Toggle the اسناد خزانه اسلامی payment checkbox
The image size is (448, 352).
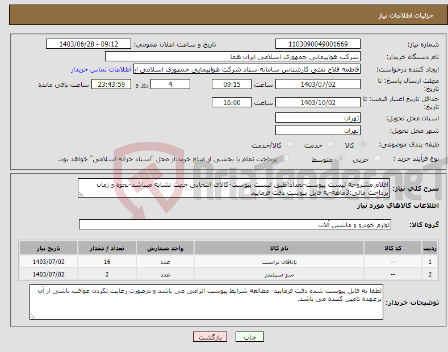pyautogui.click(x=285, y=158)
